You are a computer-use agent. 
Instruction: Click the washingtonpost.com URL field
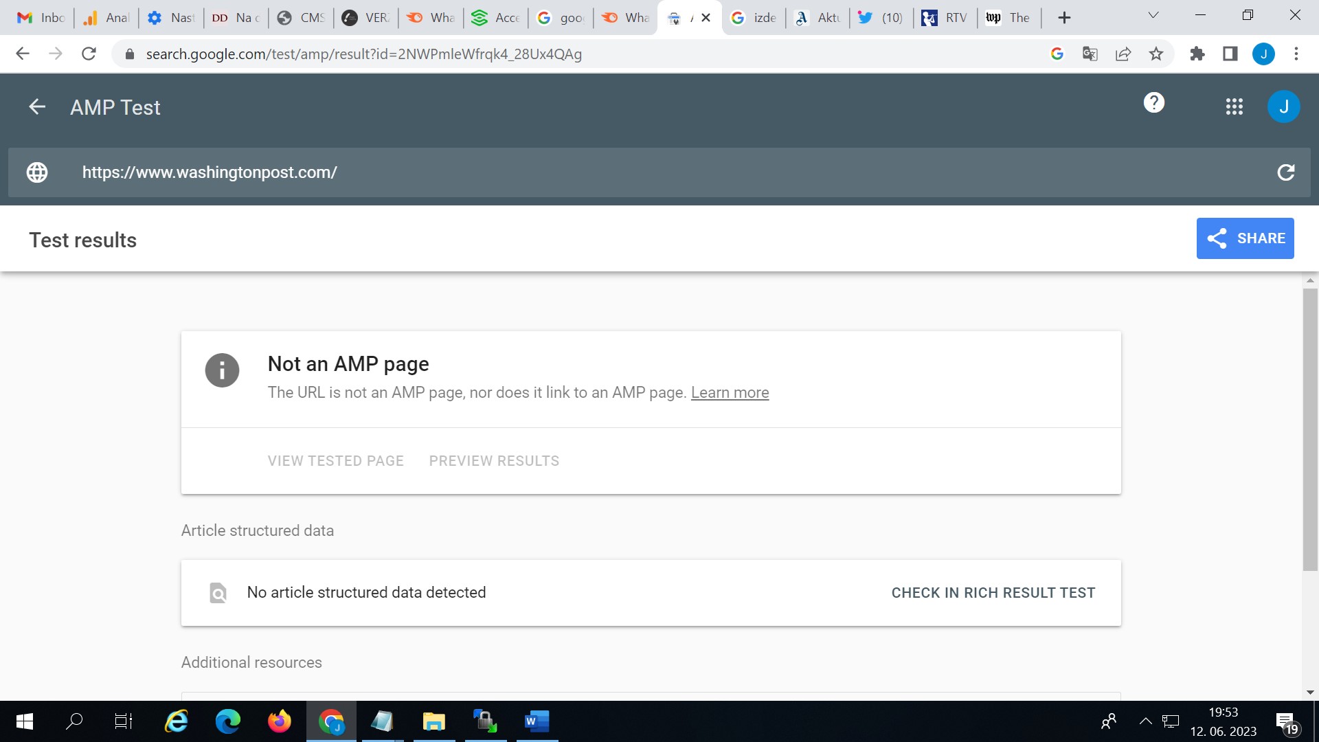[659, 172]
